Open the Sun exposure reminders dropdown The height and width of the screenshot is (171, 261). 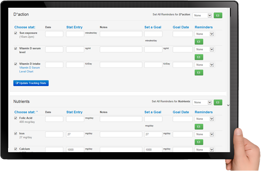point(205,34)
